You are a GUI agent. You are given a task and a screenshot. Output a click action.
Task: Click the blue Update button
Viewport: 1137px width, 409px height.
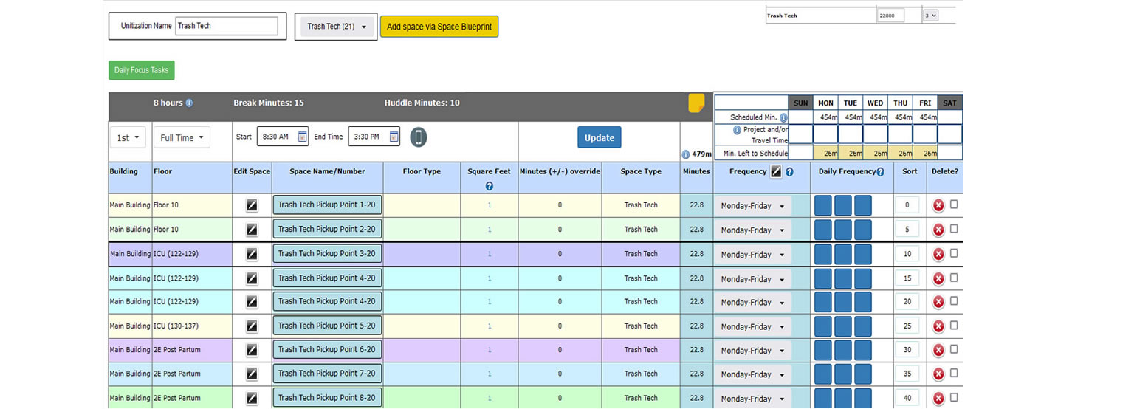click(x=599, y=138)
